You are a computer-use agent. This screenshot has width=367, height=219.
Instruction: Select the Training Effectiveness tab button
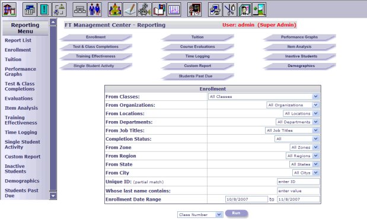[x=95, y=56]
